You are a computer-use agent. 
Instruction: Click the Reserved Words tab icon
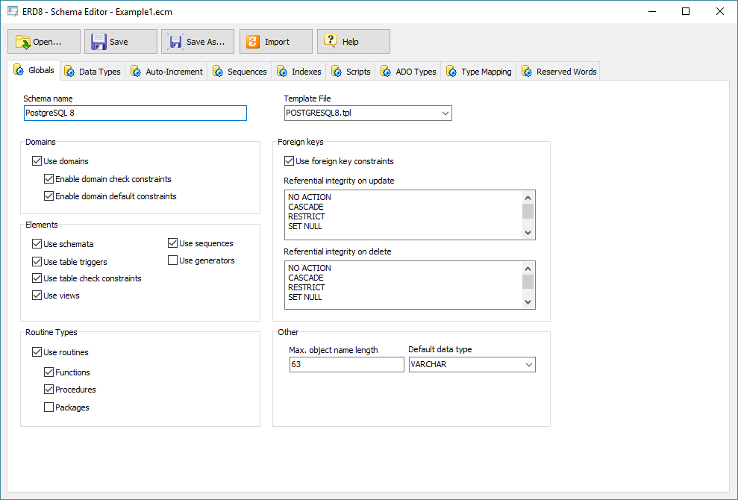pos(527,72)
